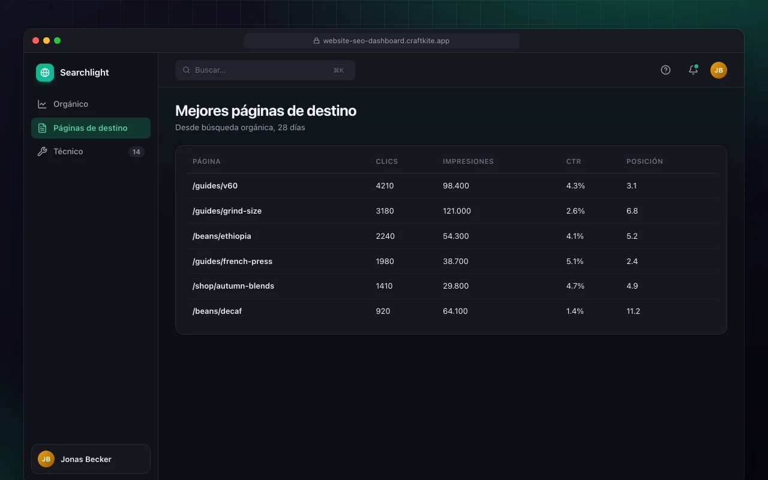Open the notifications bell icon
This screenshot has height=480, width=768.
coord(693,70)
